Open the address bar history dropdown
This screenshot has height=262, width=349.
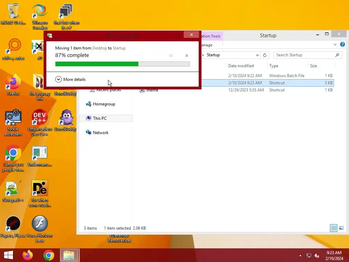pyautogui.click(x=257, y=55)
